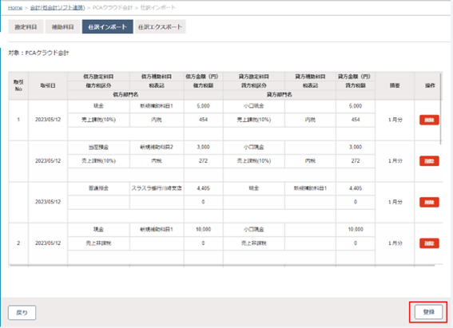
Task: Switch to the 仕訳エクスポート tab
Action: point(160,27)
